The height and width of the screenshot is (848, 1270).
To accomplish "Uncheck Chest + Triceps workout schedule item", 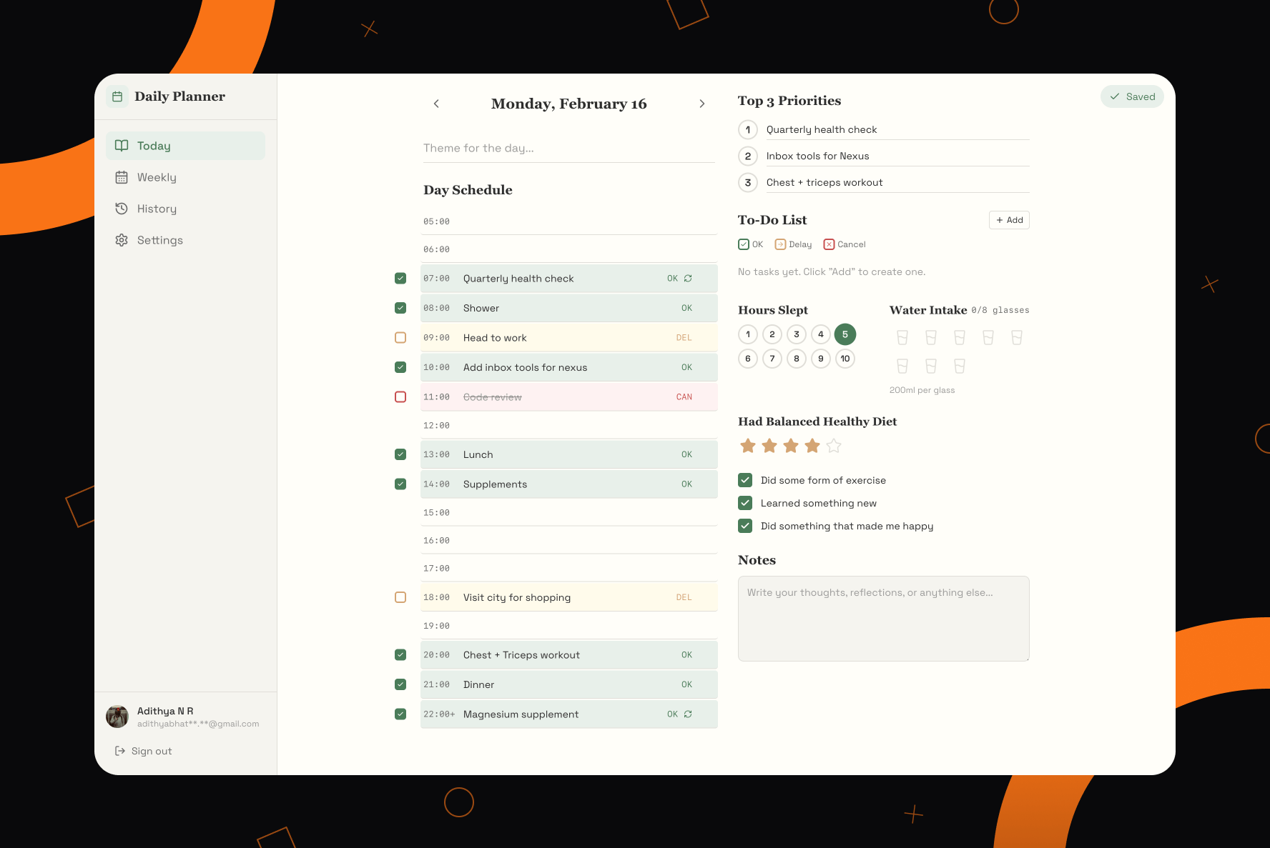I will [x=400, y=655].
